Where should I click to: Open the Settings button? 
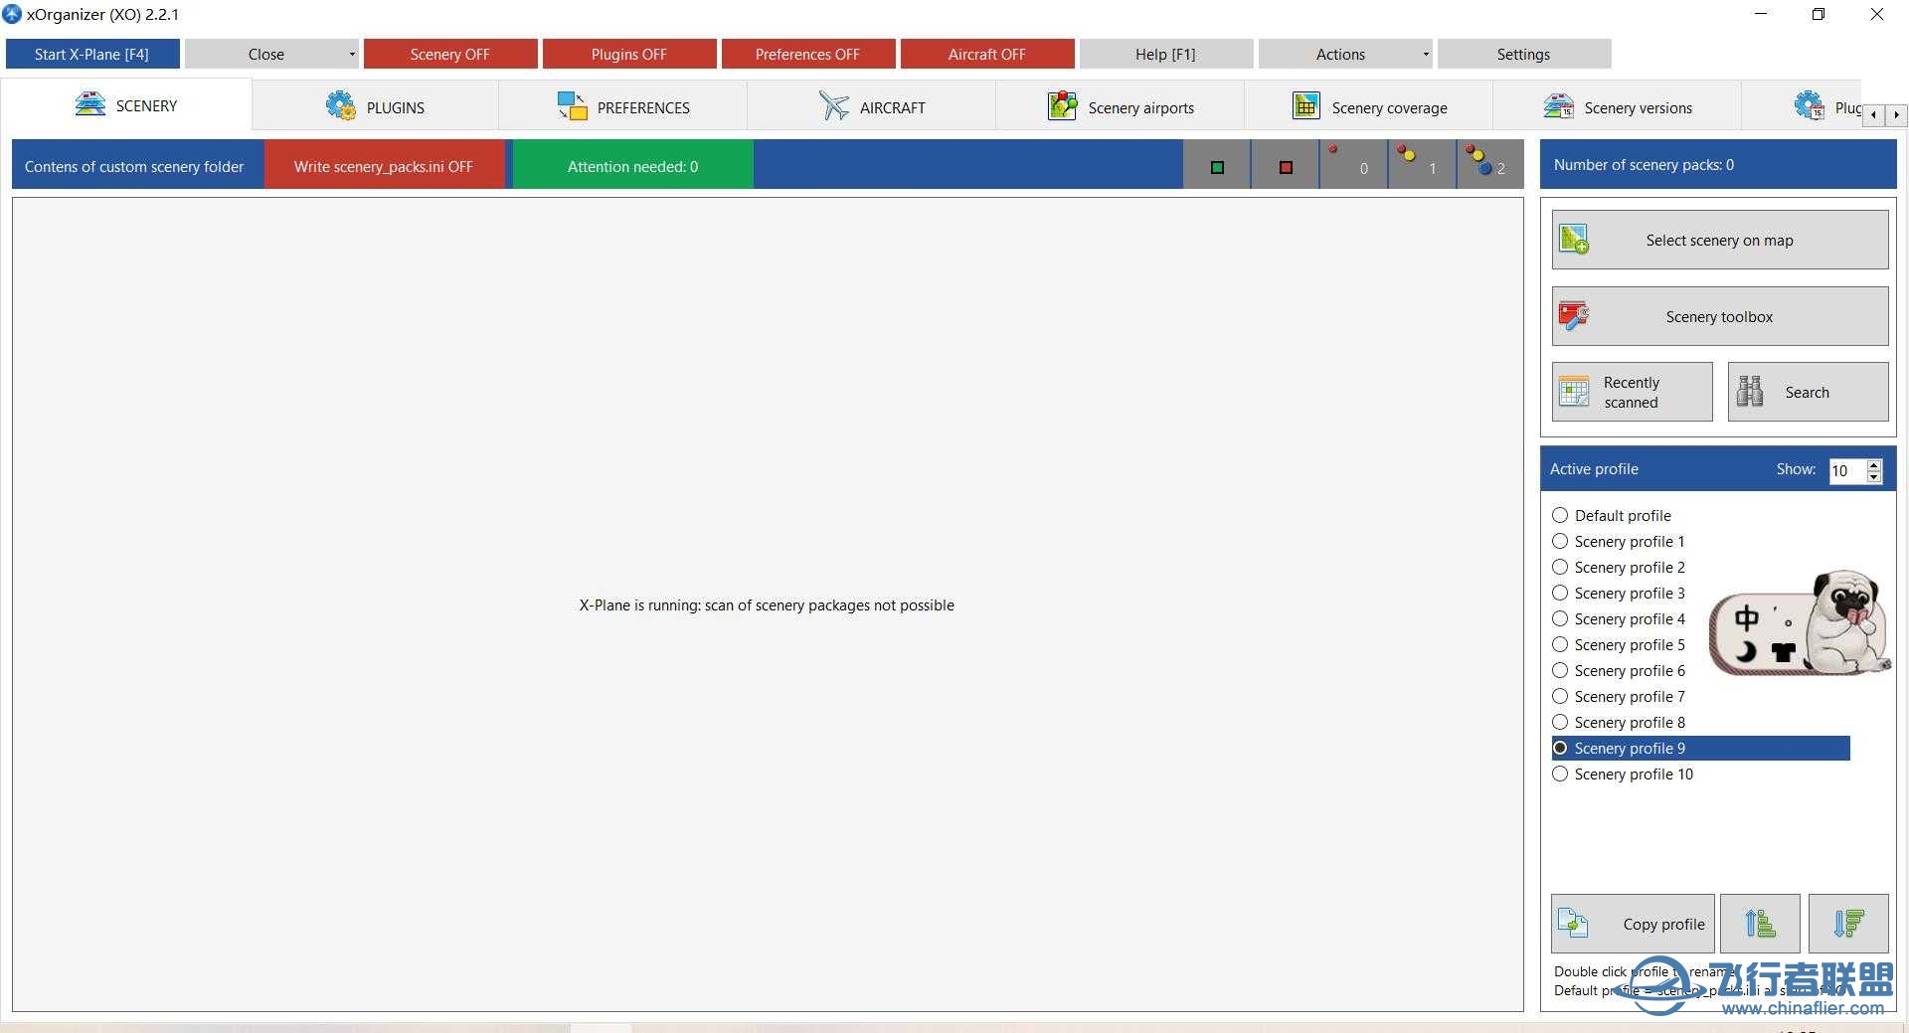(1524, 55)
